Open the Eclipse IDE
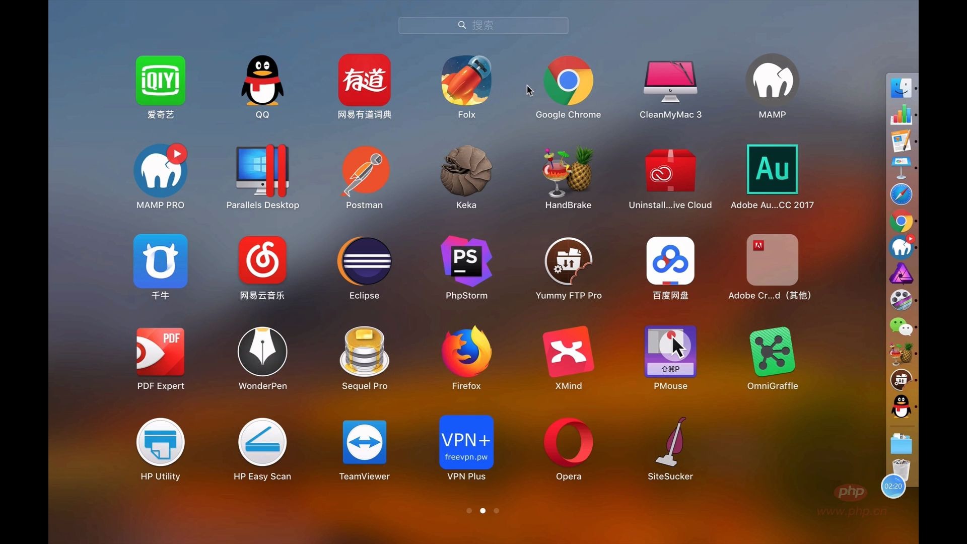The width and height of the screenshot is (967, 544). tap(364, 261)
